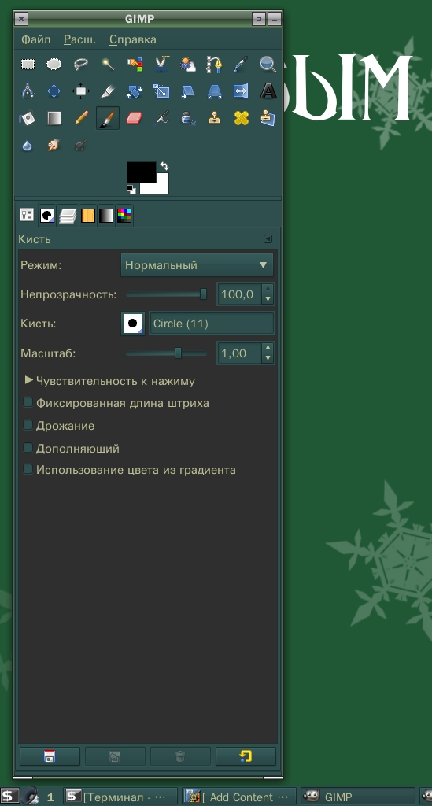This screenshot has width=432, height=806.
Task: Switch to the Patterns tab
Action: tap(88, 216)
